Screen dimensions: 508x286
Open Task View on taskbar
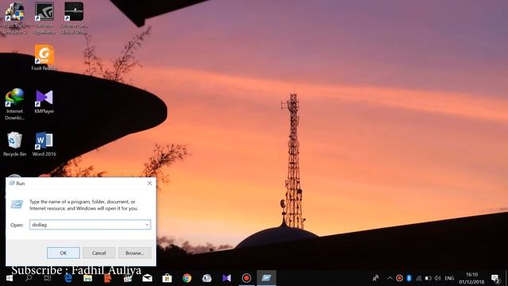(48, 278)
